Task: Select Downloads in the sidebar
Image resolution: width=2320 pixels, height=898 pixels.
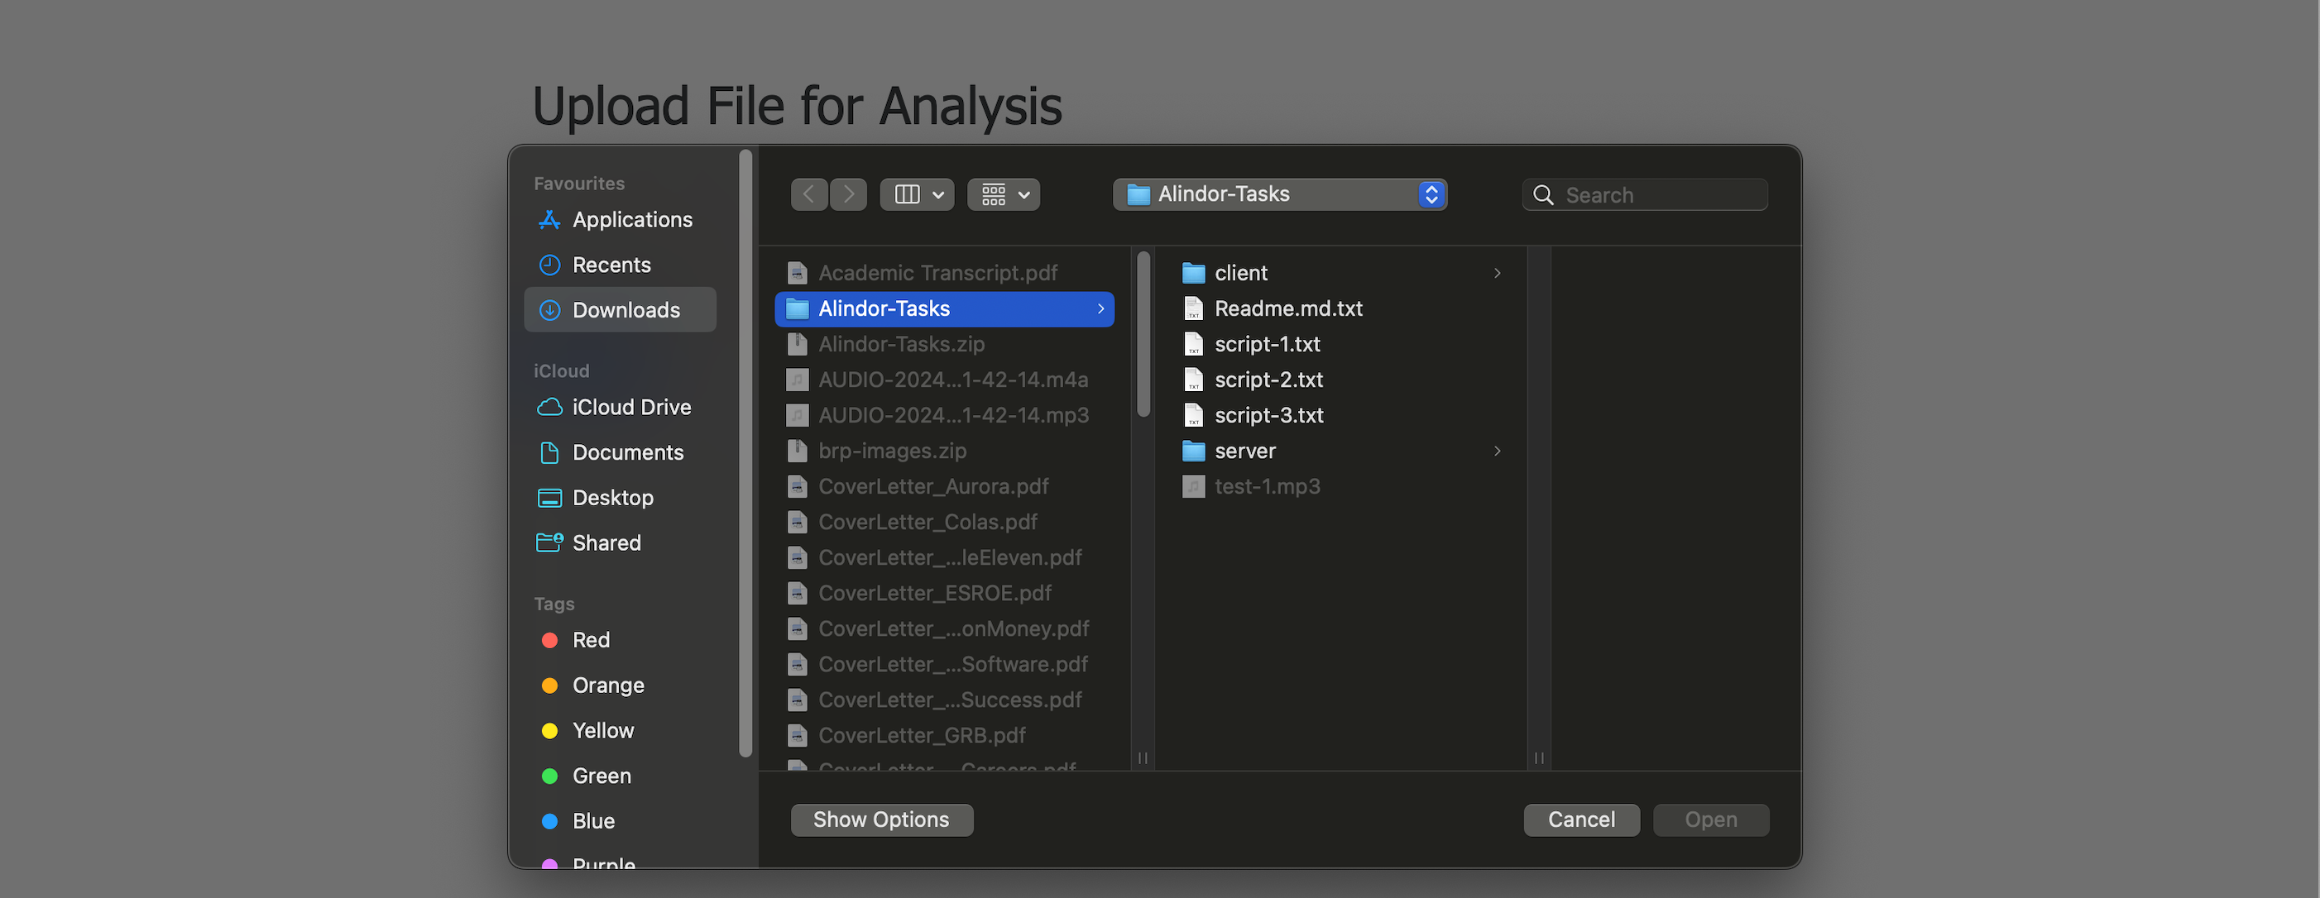Action: [625, 310]
